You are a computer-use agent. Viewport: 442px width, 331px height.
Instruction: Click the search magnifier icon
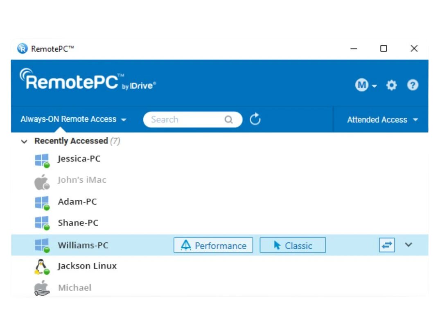click(x=229, y=120)
